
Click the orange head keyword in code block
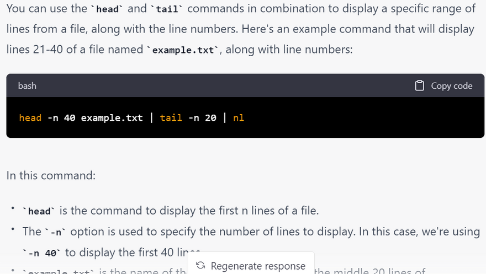[30, 117]
